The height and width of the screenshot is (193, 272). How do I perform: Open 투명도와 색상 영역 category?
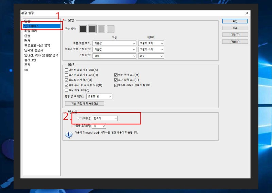(x=37, y=45)
